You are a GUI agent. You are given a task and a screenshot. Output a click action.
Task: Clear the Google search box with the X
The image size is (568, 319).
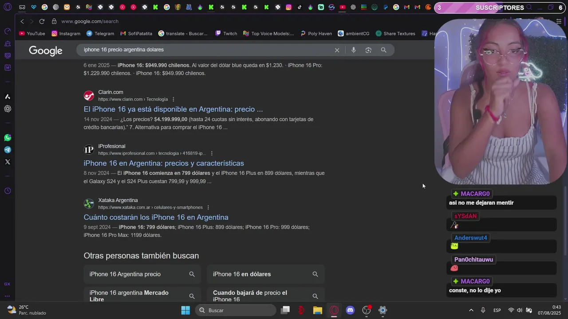click(x=337, y=50)
